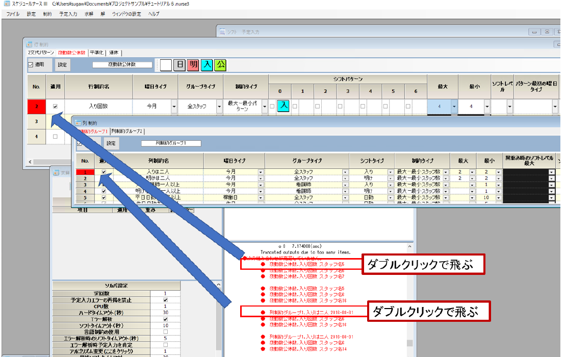Switch to the 2交代パターン tab
The width and height of the screenshot is (566, 357).
pos(41,53)
